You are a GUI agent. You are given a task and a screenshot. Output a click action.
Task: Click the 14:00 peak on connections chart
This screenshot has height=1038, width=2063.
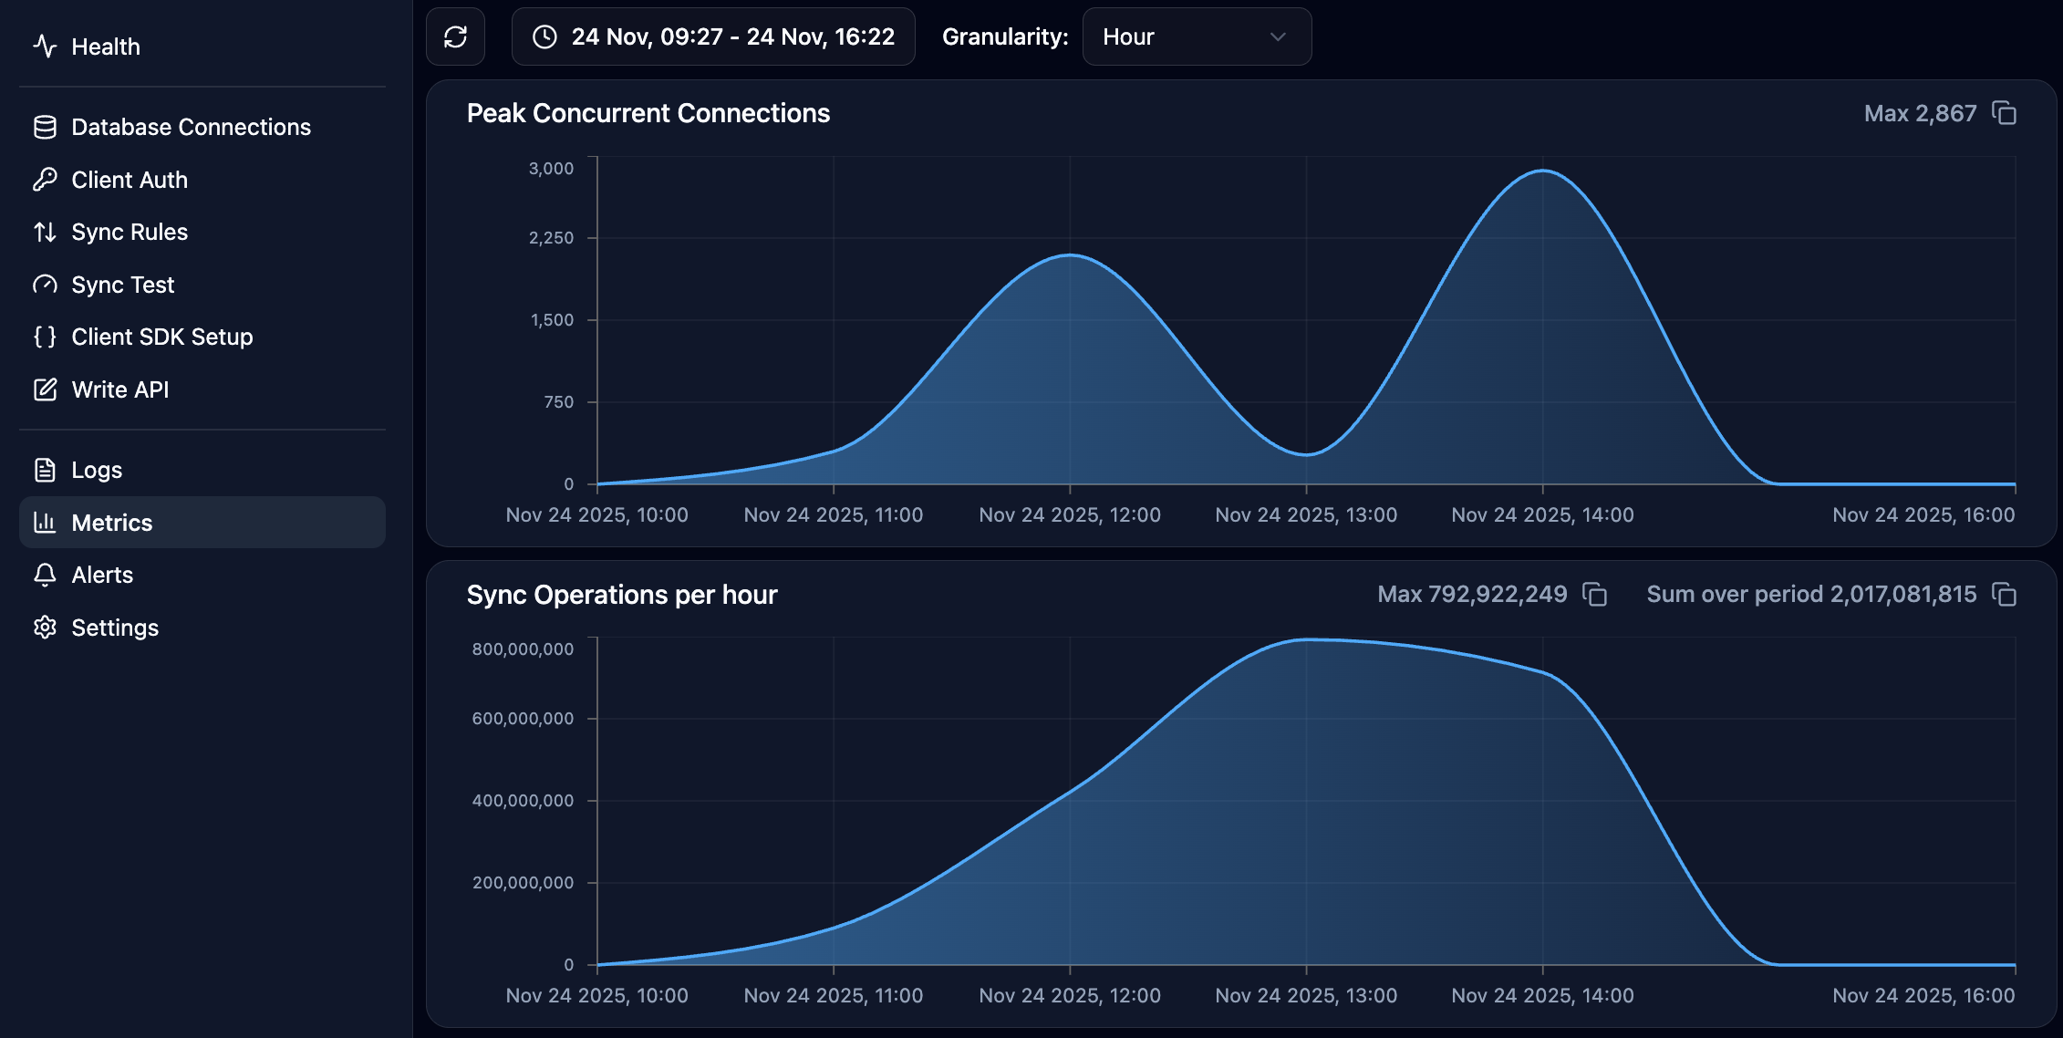[x=1542, y=171]
